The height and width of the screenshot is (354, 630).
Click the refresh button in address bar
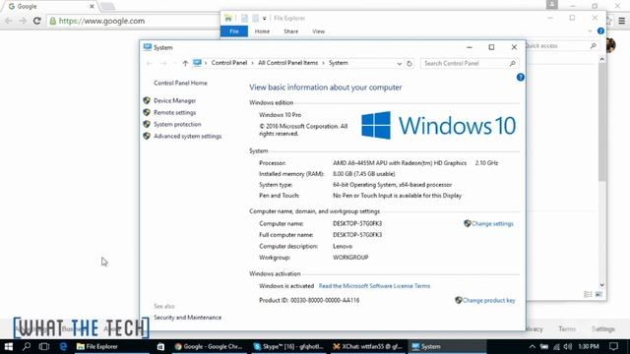pos(409,63)
